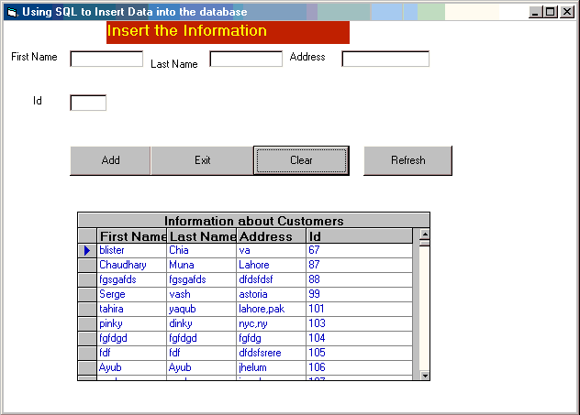Select row selector beside pinky
Viewport: 580px width, 415px height.
pos(87,323)
